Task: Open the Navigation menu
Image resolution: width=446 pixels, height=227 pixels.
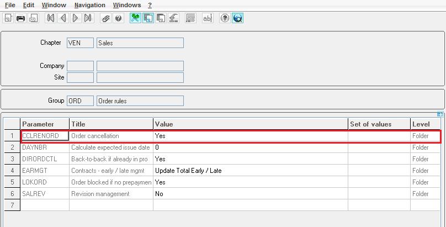Action: point(90,5)
